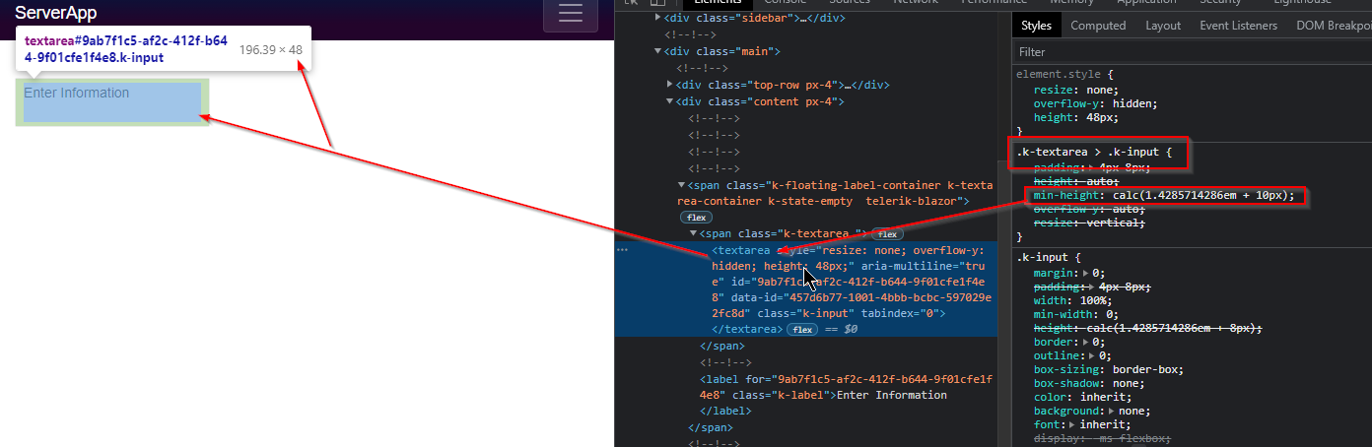Click the min-height calc declaration
Screen dimensions: 1372x447
click(1164, 195)
